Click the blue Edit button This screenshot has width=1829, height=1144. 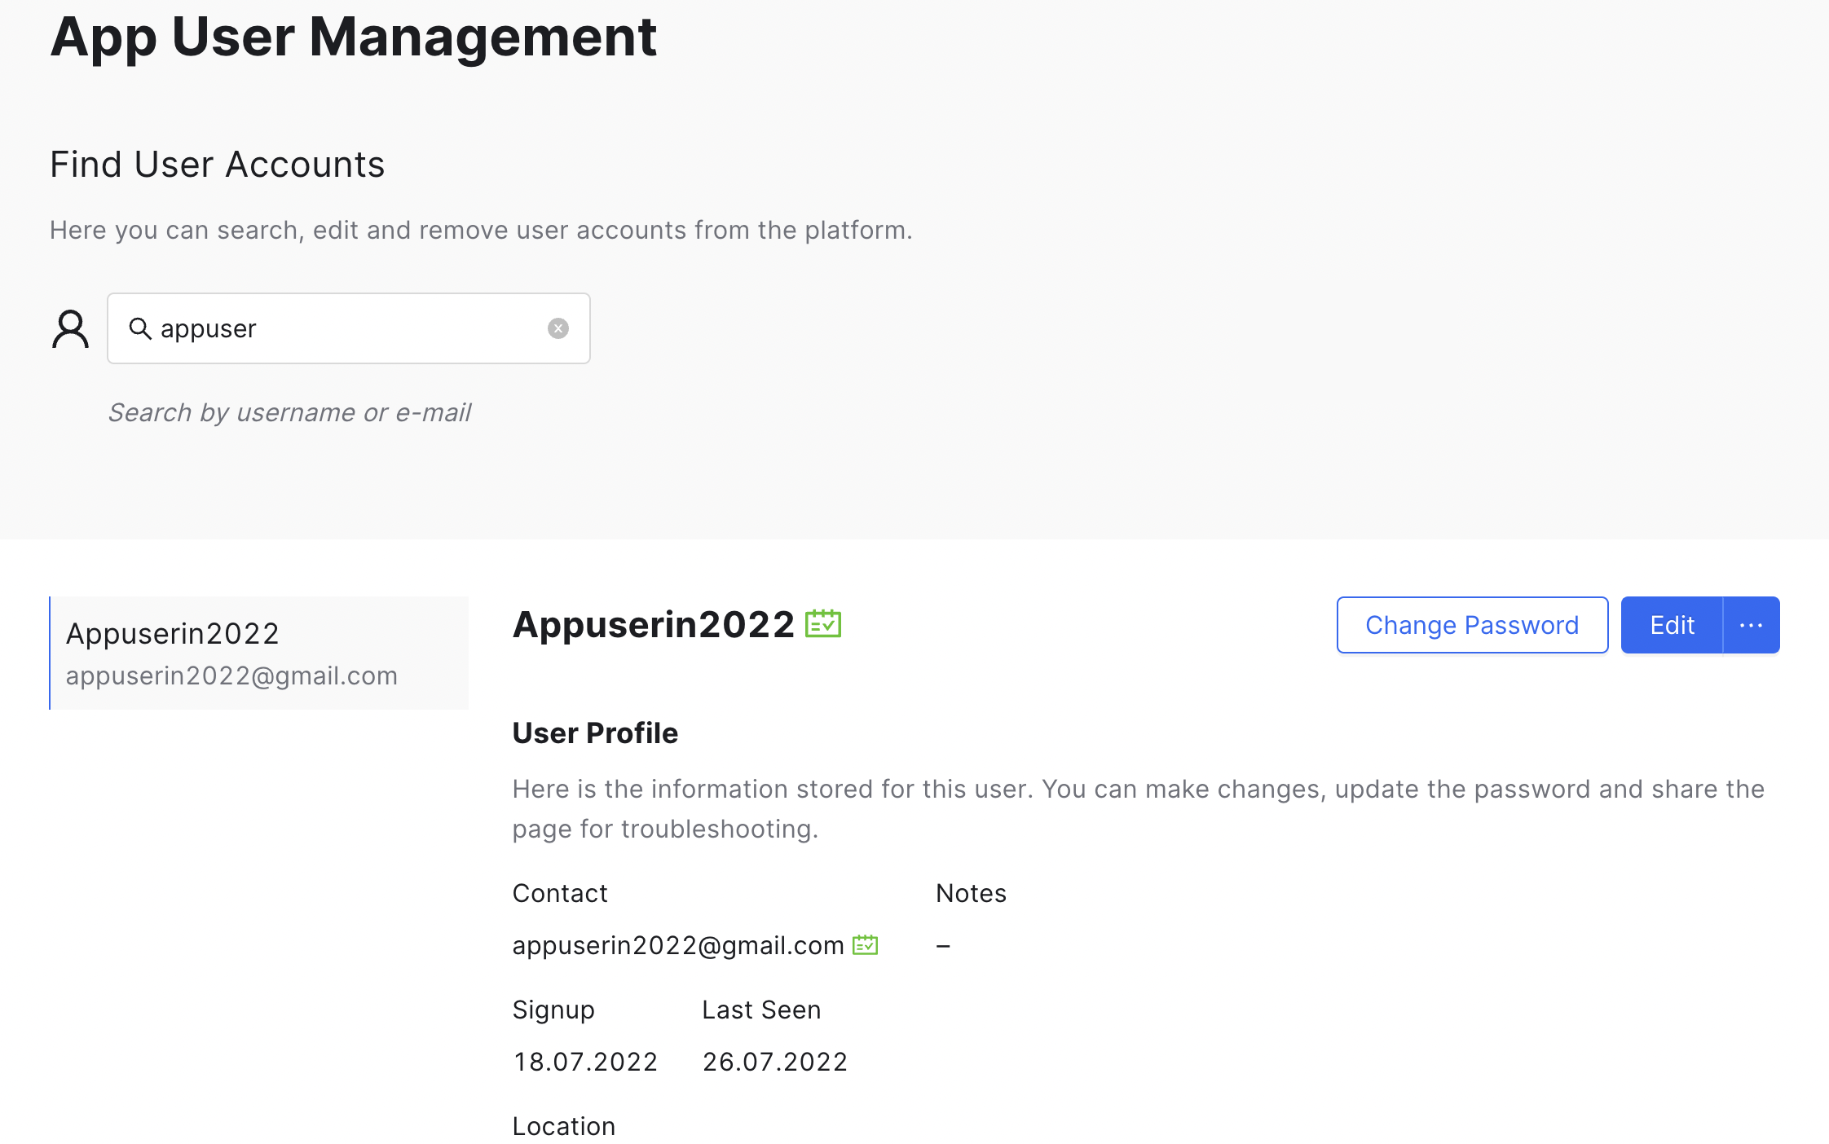[x=1672, y=625]
